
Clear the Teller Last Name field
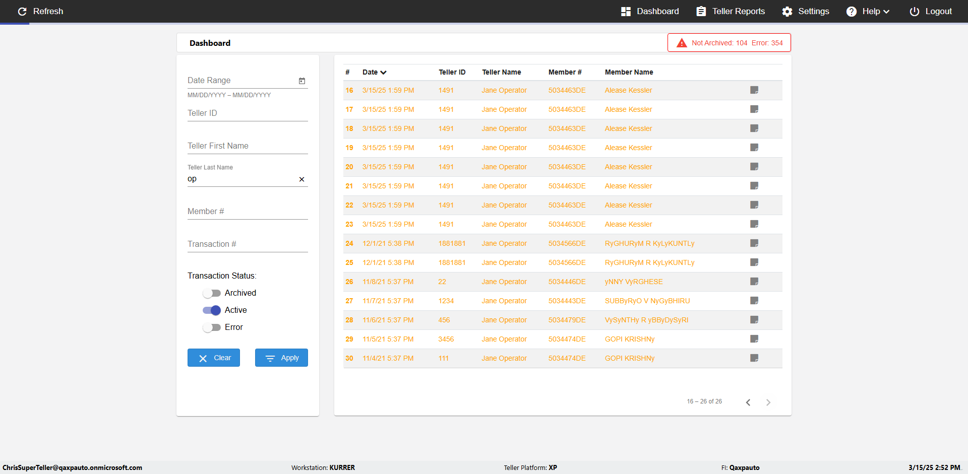[301, 179]
